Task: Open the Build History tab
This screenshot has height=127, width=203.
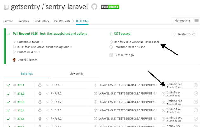Action: [x=41, y=21]
